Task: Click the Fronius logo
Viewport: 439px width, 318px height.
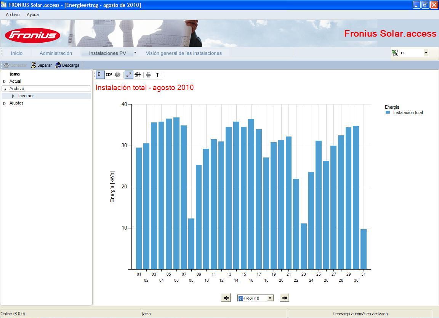Action: 32,35
